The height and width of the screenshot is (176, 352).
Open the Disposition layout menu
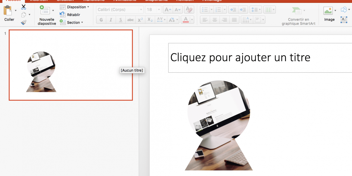[x=75, y=7]
